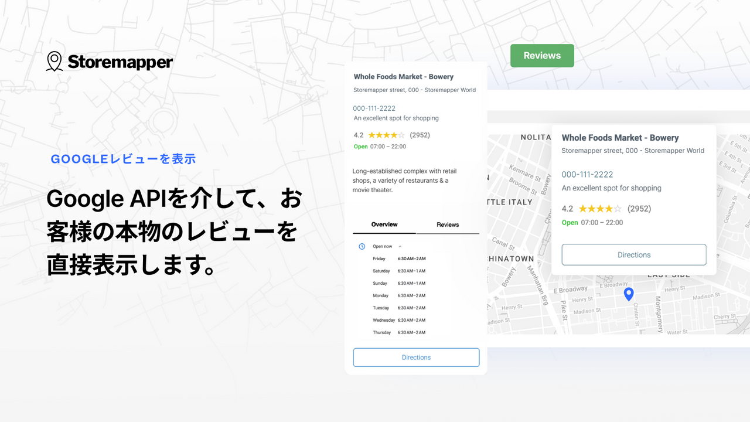
Task: Click the blue map pin marker
Action: [x=629, y=294]
